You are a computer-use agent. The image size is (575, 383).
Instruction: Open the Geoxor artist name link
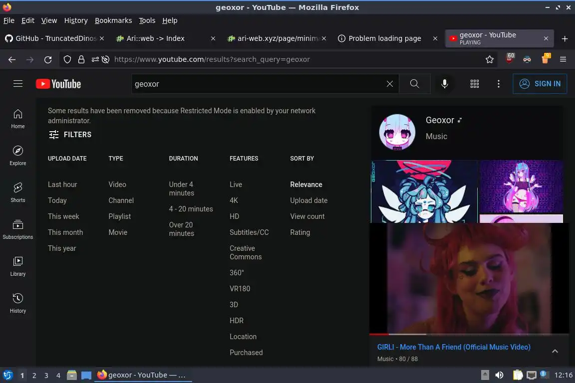point(440,120)
